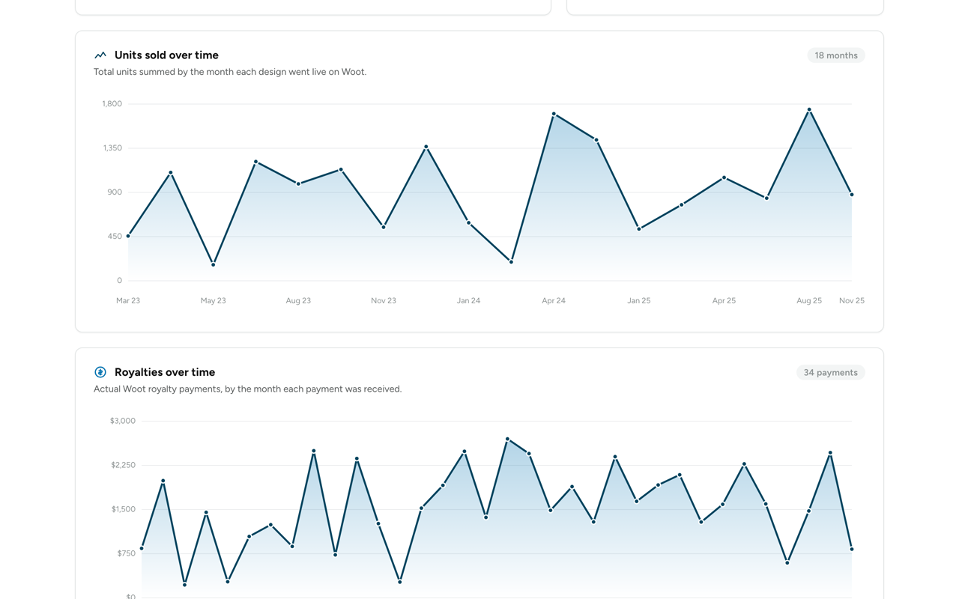This screenshot has height=599, width=959.
Task: Click the "Nov 25" x-axis label
Action: (852, 300)
